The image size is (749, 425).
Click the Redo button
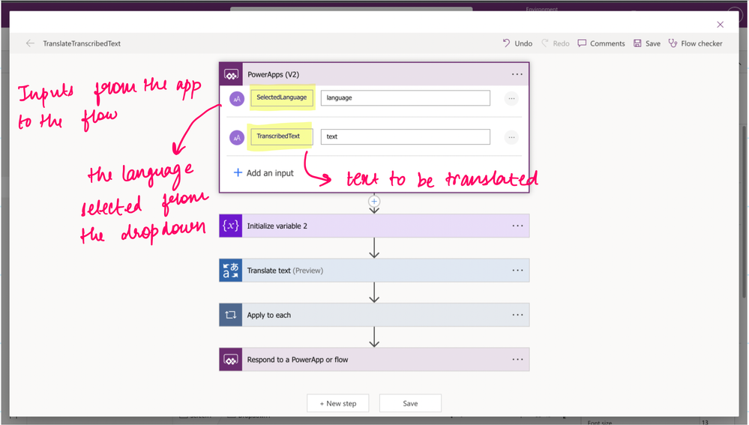555,43
